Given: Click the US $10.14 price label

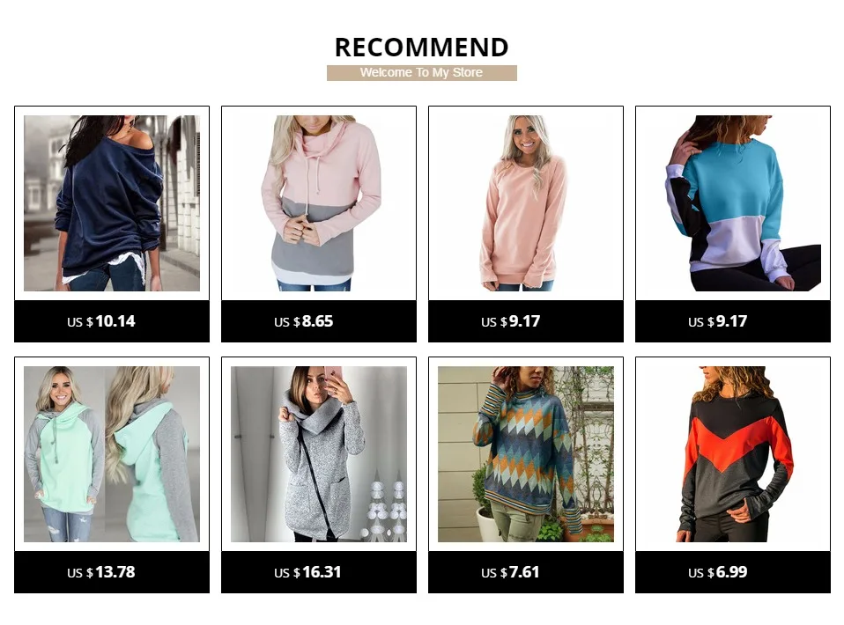Looking at the screenshot, I should [101, 321].
